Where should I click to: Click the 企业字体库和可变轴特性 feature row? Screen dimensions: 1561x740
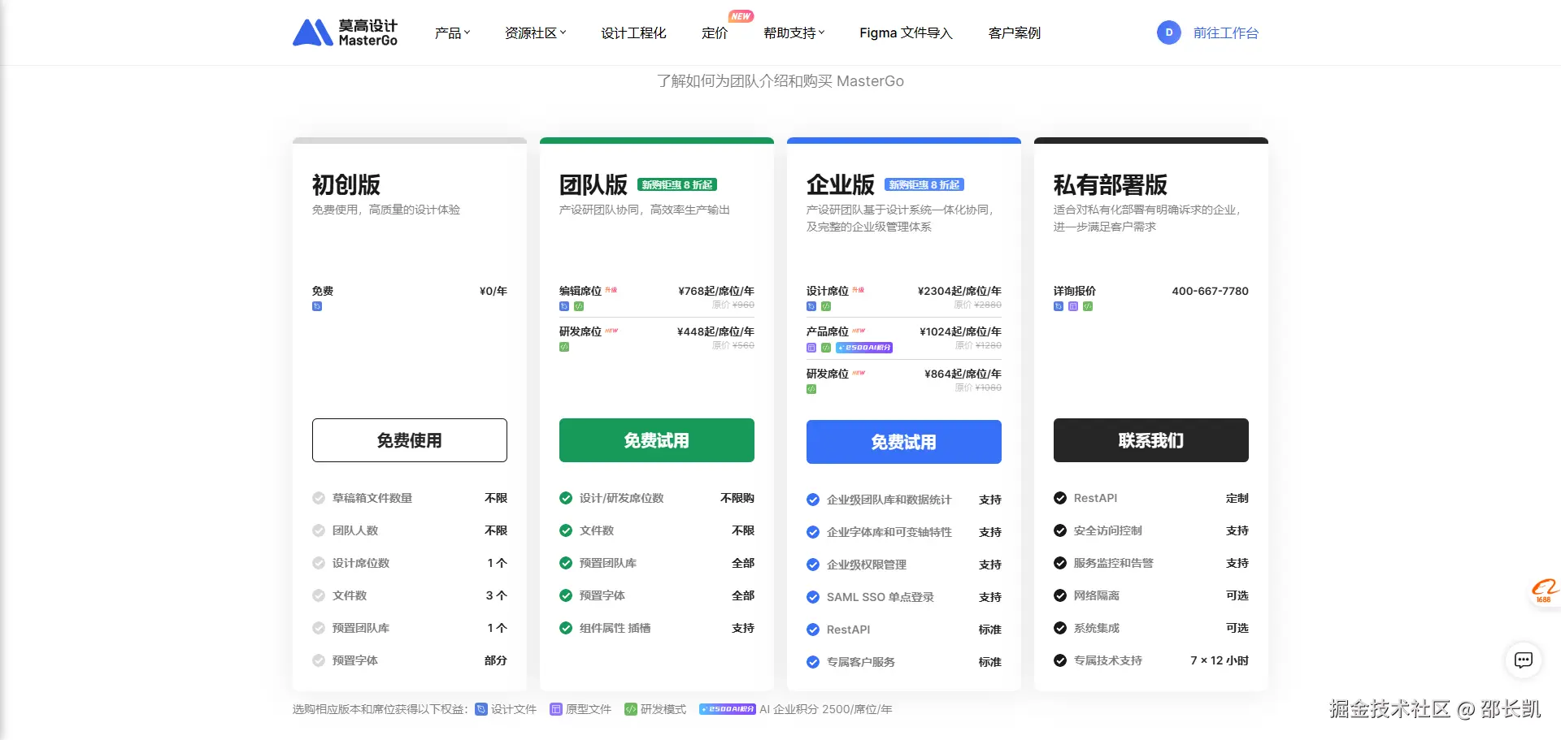point(904,532)
